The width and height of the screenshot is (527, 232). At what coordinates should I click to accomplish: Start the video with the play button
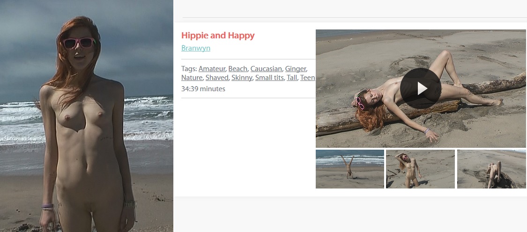(421, 88)
